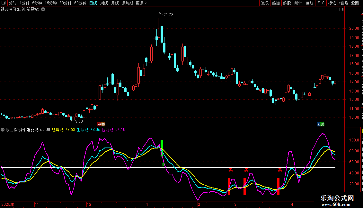This screenshot has width=363, height=208.
Task: Click the diamond marker icon above the chart
Action: coord(335,10)
